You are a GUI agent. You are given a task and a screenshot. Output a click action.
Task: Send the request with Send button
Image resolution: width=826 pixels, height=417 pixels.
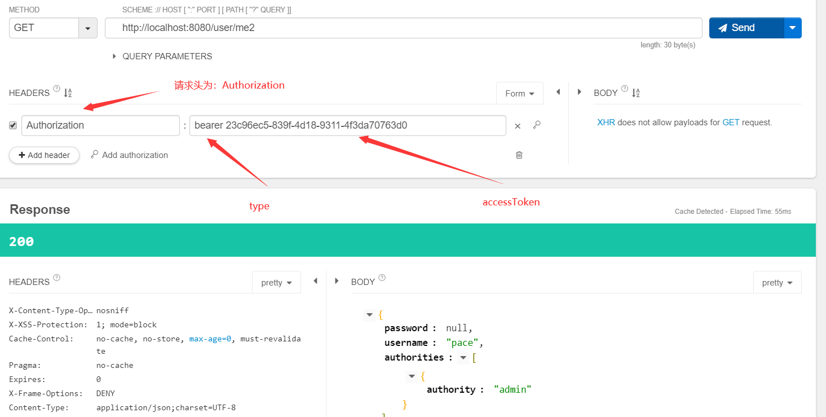point(746,28)
